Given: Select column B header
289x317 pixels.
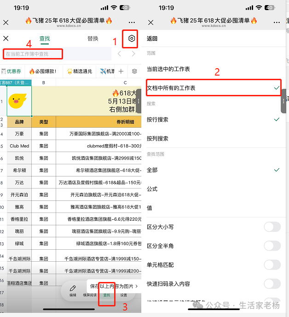Looking at the screenshot, I should 44,82.
